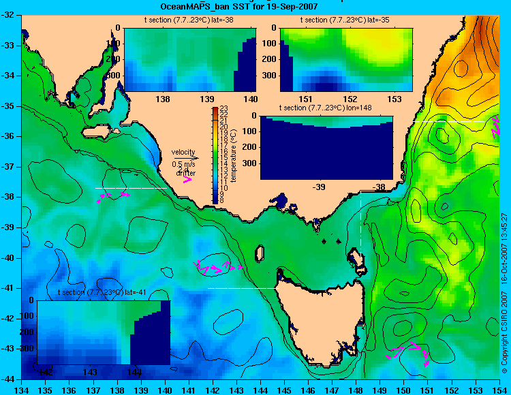Click the -35 latitude axis label
The height and width of the screenshot is (395, 511).
(8, 106)
